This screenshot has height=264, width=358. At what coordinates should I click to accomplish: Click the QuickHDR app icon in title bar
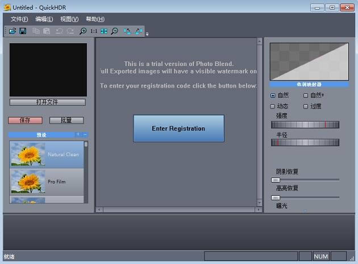7,7
